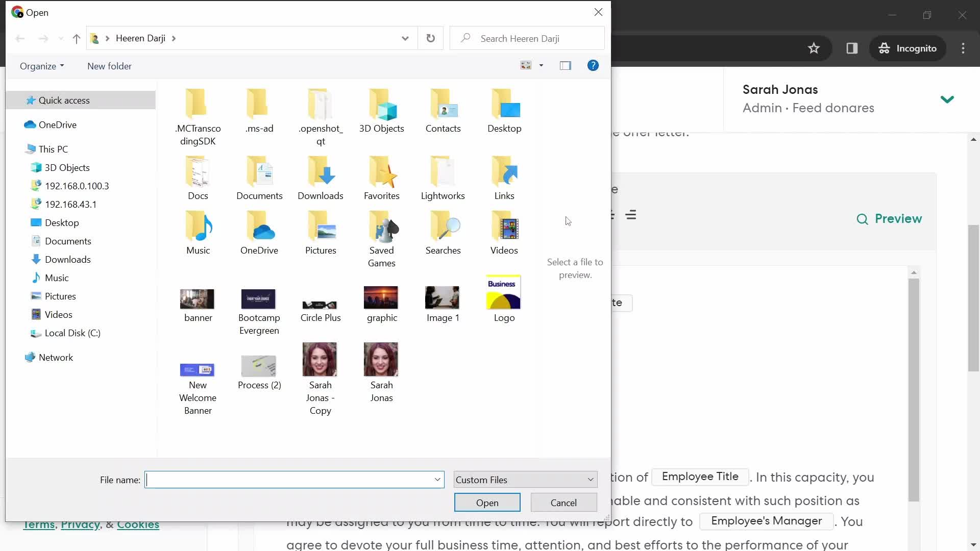980x551 pixels.
Task: Click the address bar breadcrumb chevron
Action: coord(174,38)
